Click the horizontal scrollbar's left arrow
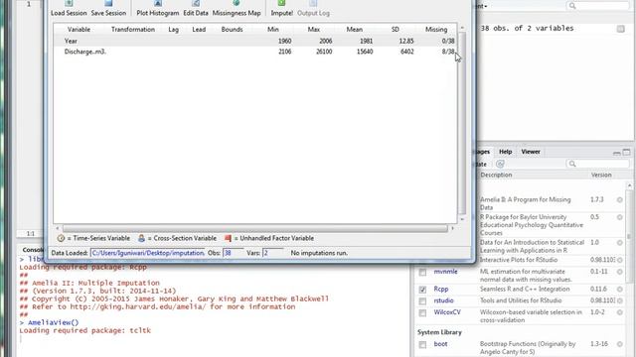 (58, 229)
